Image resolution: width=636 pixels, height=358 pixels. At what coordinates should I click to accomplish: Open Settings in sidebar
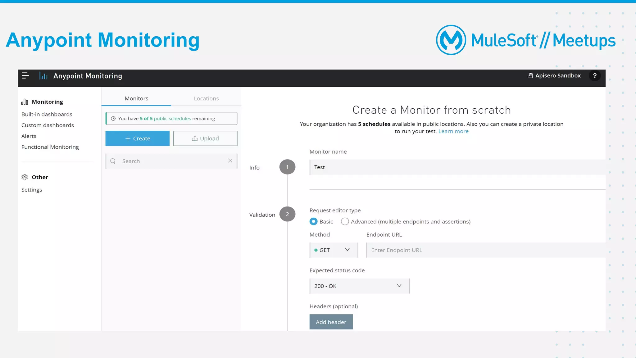click(32, 190)
